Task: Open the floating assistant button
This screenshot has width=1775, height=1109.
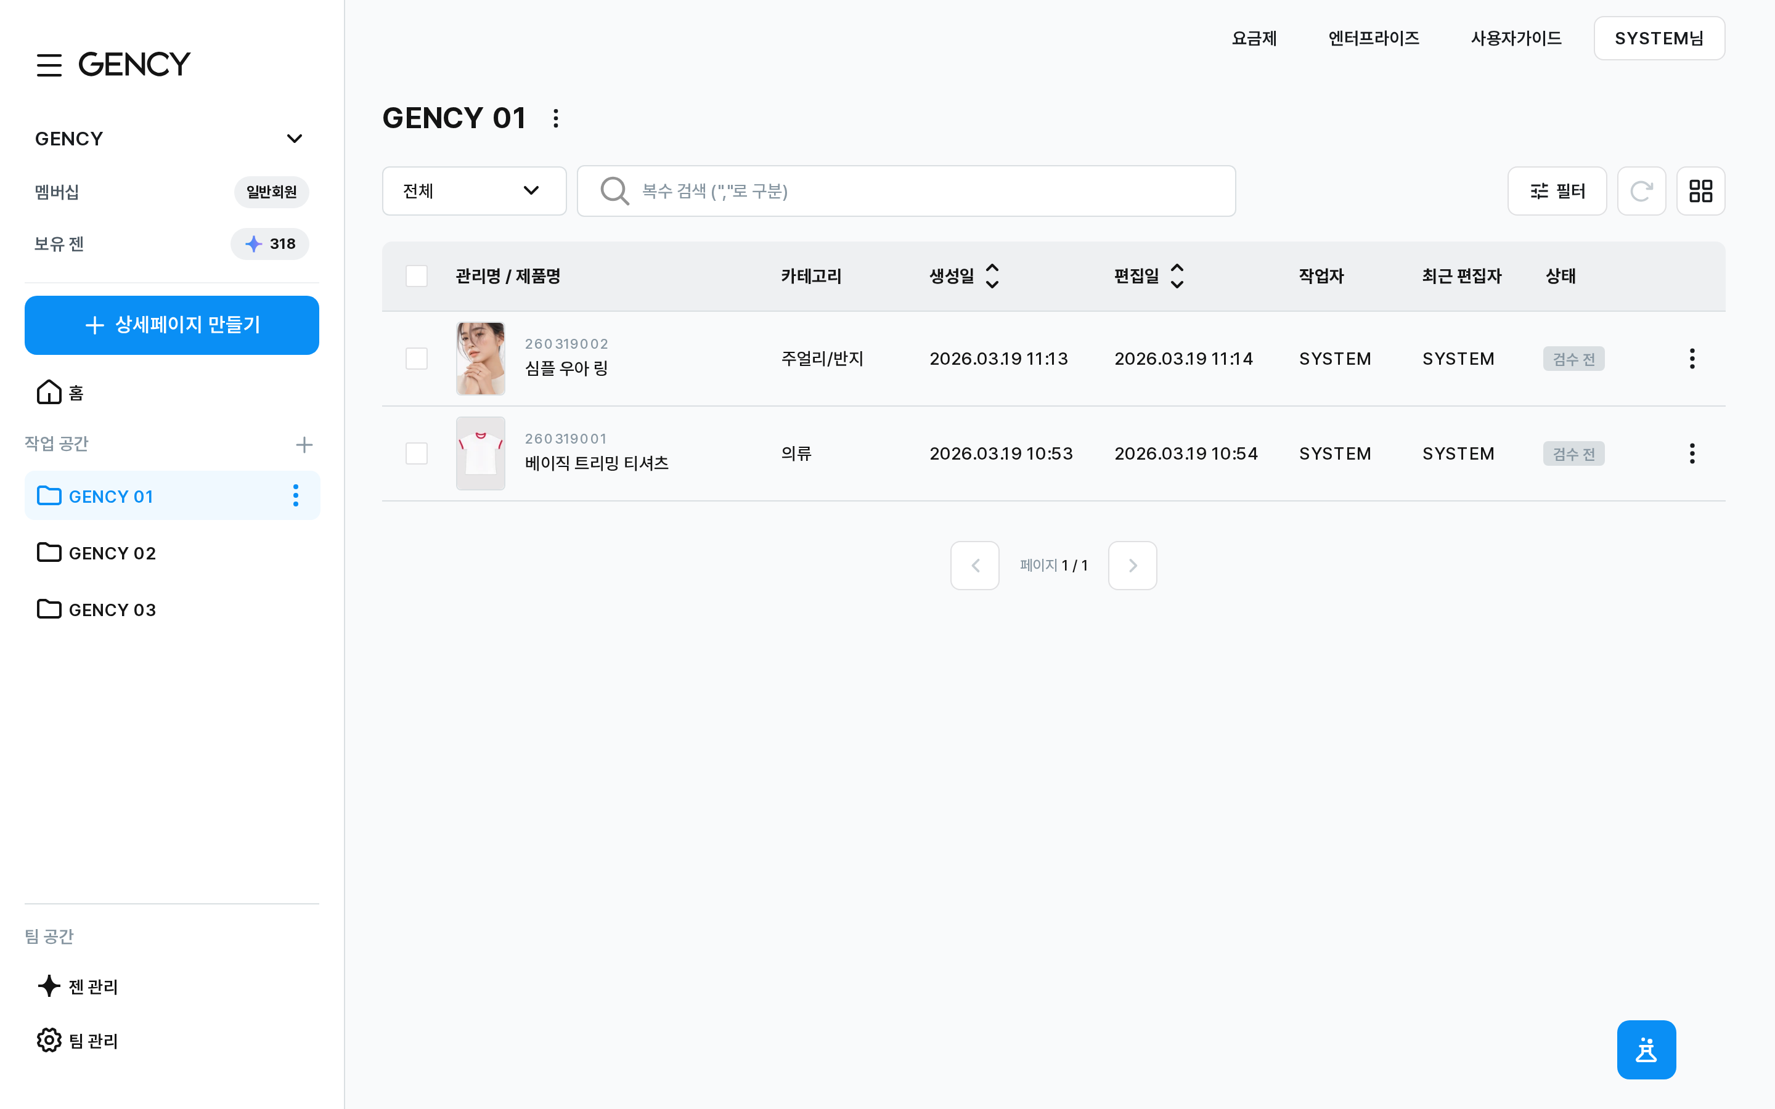Action: click(x=1646, y=1050)
